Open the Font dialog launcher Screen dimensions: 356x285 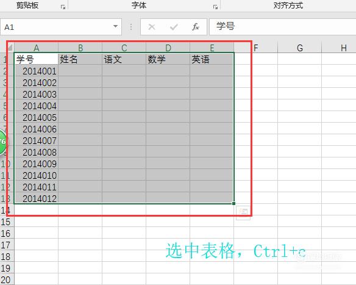tap(215, 7)
